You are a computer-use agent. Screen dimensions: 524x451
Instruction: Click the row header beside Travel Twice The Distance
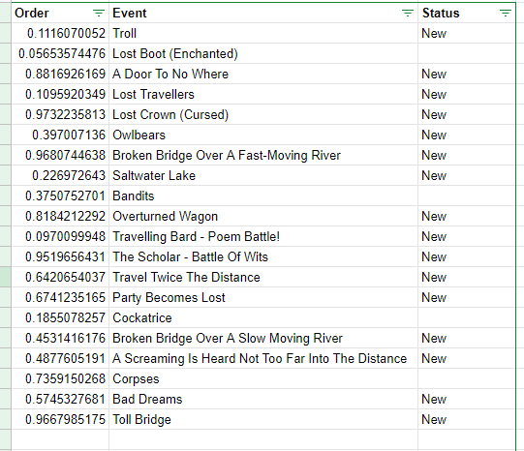(x=6, y=277)
